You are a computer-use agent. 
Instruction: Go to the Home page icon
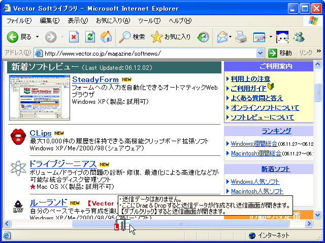pos(106,37)
